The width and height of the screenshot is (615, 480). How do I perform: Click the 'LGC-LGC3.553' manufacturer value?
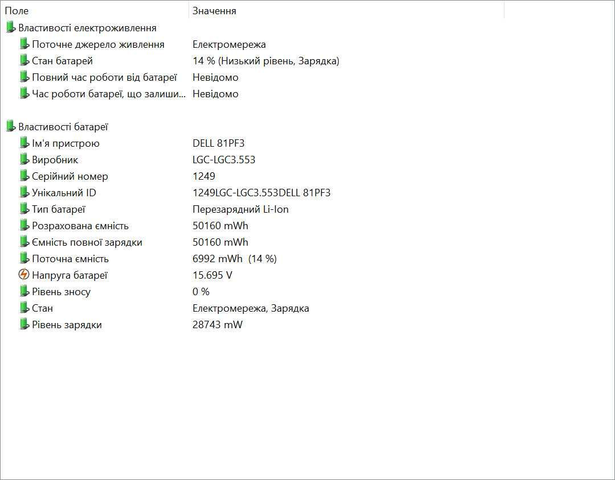click(224, 159)
